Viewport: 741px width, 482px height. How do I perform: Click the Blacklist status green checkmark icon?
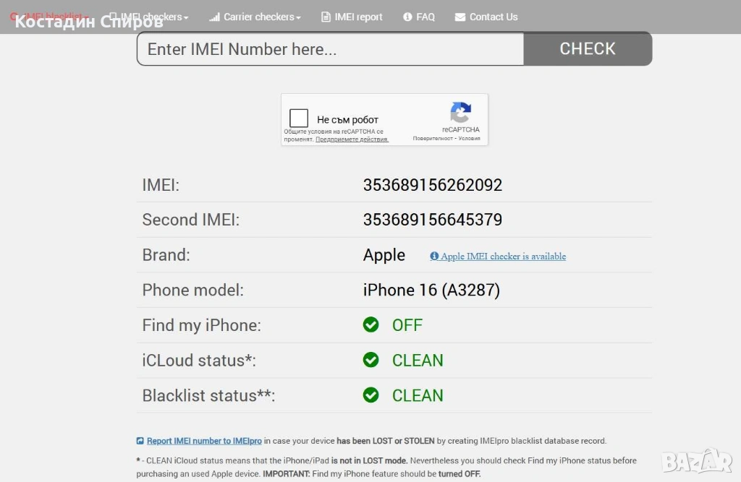pos(371,395)
